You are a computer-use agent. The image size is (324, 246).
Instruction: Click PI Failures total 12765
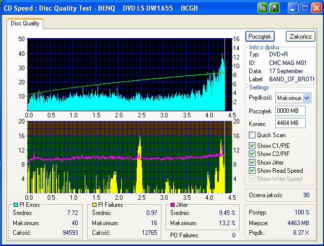[149, 233]
